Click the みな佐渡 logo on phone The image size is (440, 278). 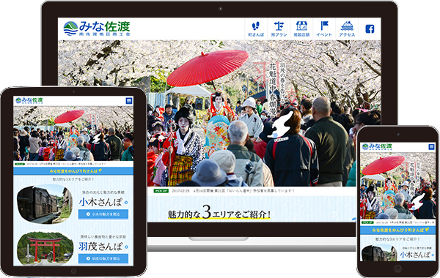[x=377, y=147]
